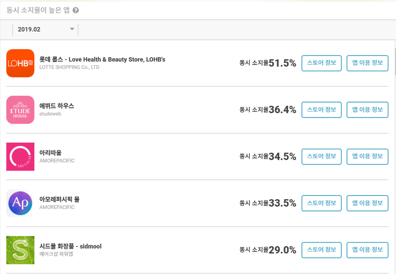The height and width of the screenshot is (274, 396).
Task: Click the 롯데 롭스 app title text
Action: (x=102, y=59)
